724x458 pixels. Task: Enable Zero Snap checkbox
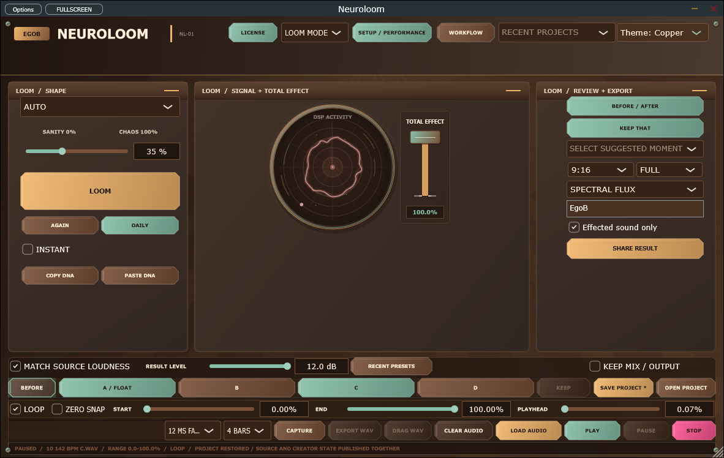tap(57, 409)
